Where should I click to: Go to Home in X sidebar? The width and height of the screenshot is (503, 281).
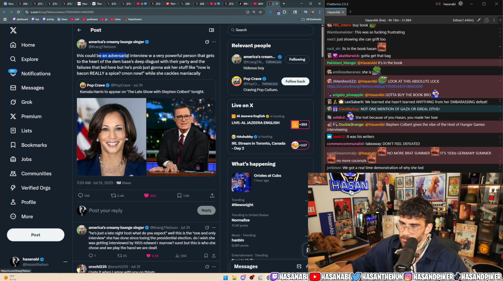23,45
